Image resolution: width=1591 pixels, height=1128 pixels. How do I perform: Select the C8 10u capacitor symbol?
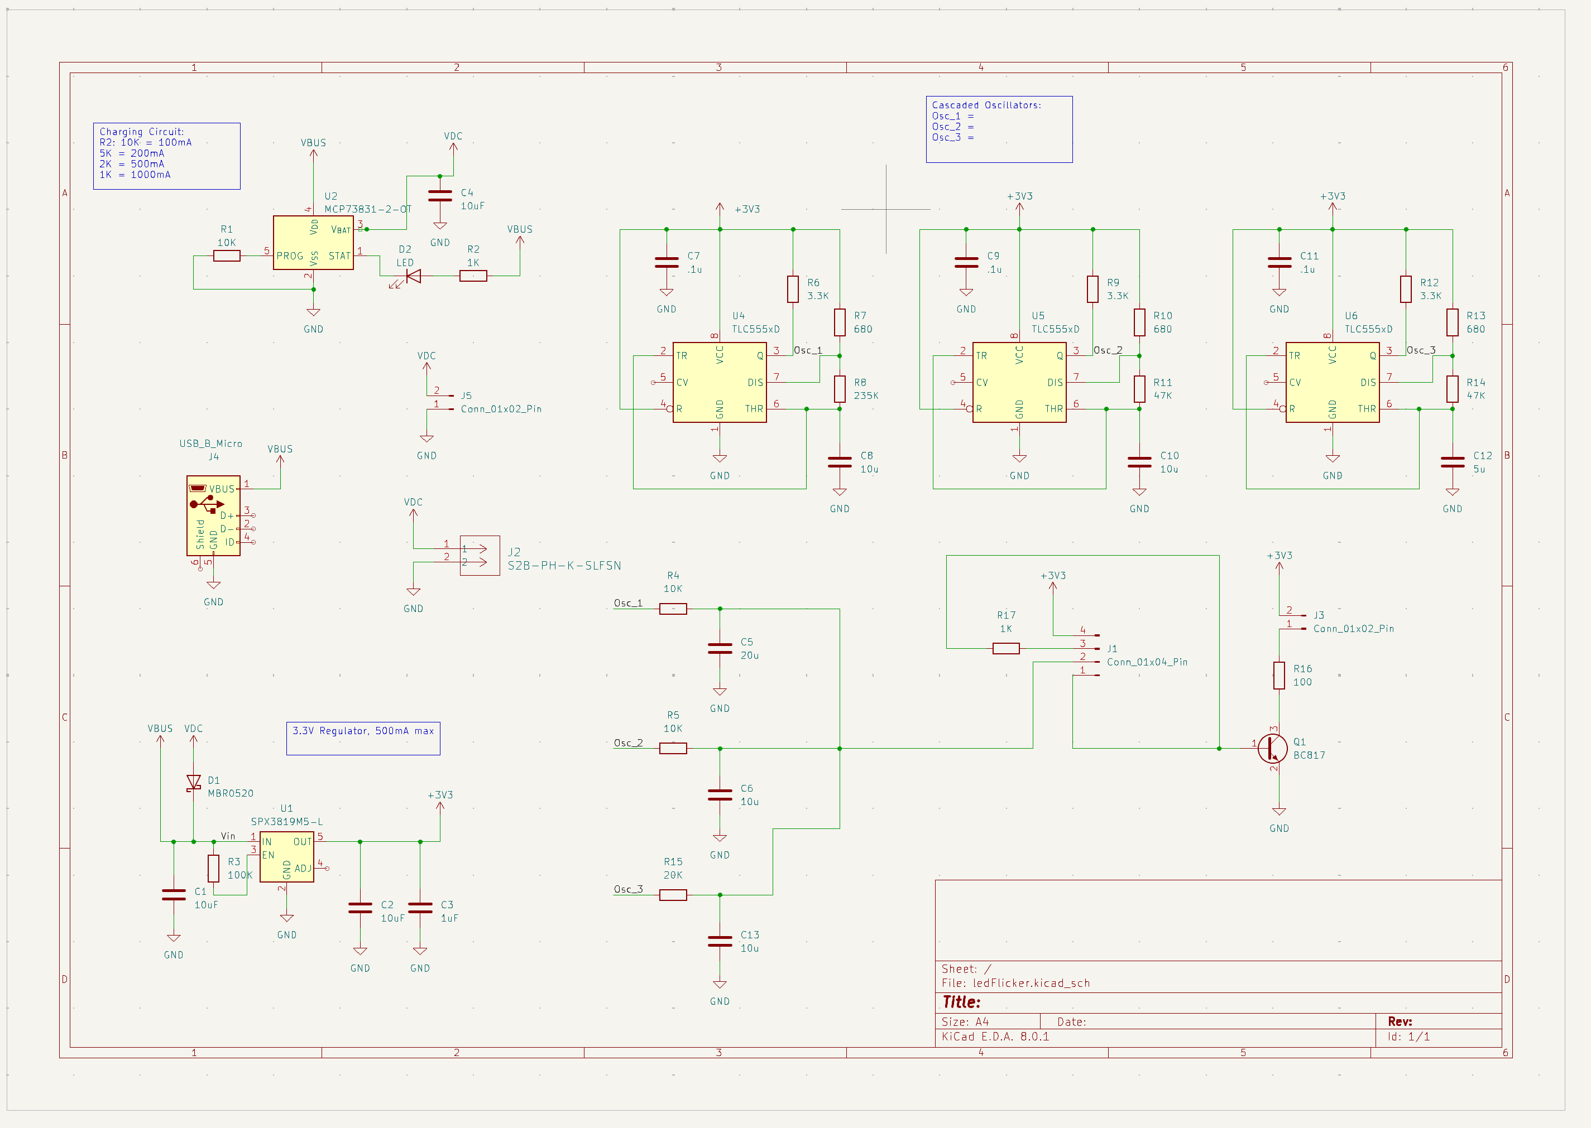pyautogui.click(x=840, y=462)
